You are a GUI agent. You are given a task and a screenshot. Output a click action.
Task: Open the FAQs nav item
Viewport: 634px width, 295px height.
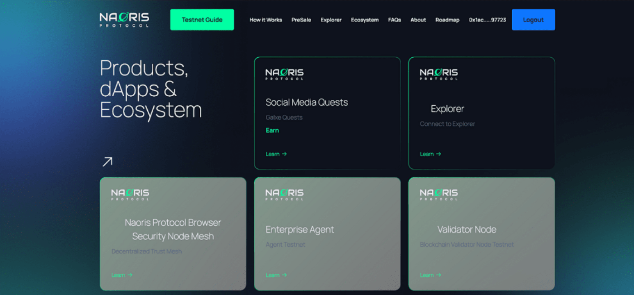[395, 20]
